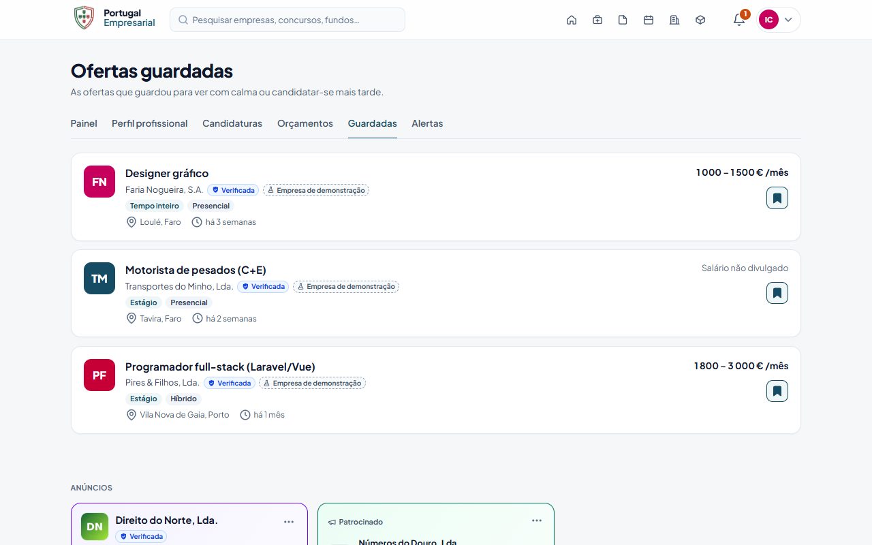The image size is (872, 545).
Task: Open the home icon in the top navigation
Action: pyautogui.click(x=572, y=20)
